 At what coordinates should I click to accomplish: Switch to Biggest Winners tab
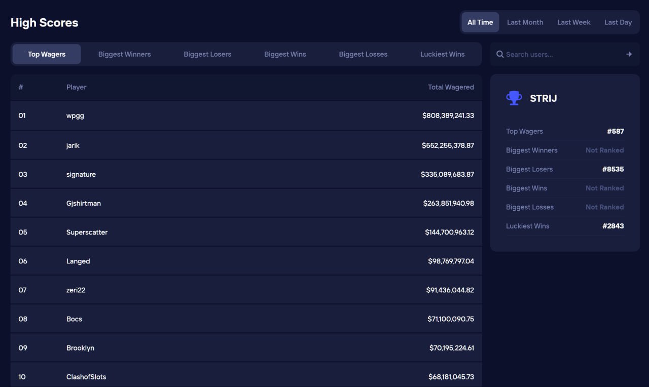click(124, 54)
